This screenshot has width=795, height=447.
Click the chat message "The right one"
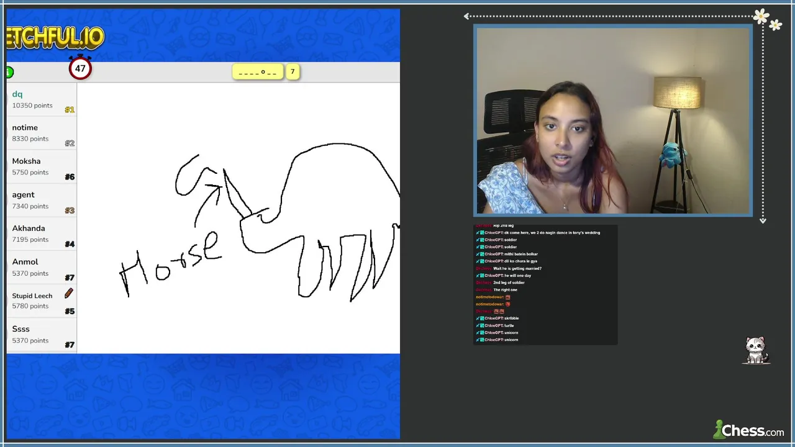[x=497, y=290]
